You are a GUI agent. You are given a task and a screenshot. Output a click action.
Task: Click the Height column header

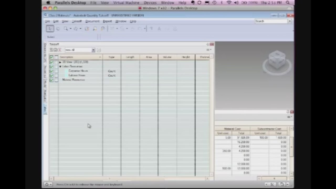(x=186, y=57)
